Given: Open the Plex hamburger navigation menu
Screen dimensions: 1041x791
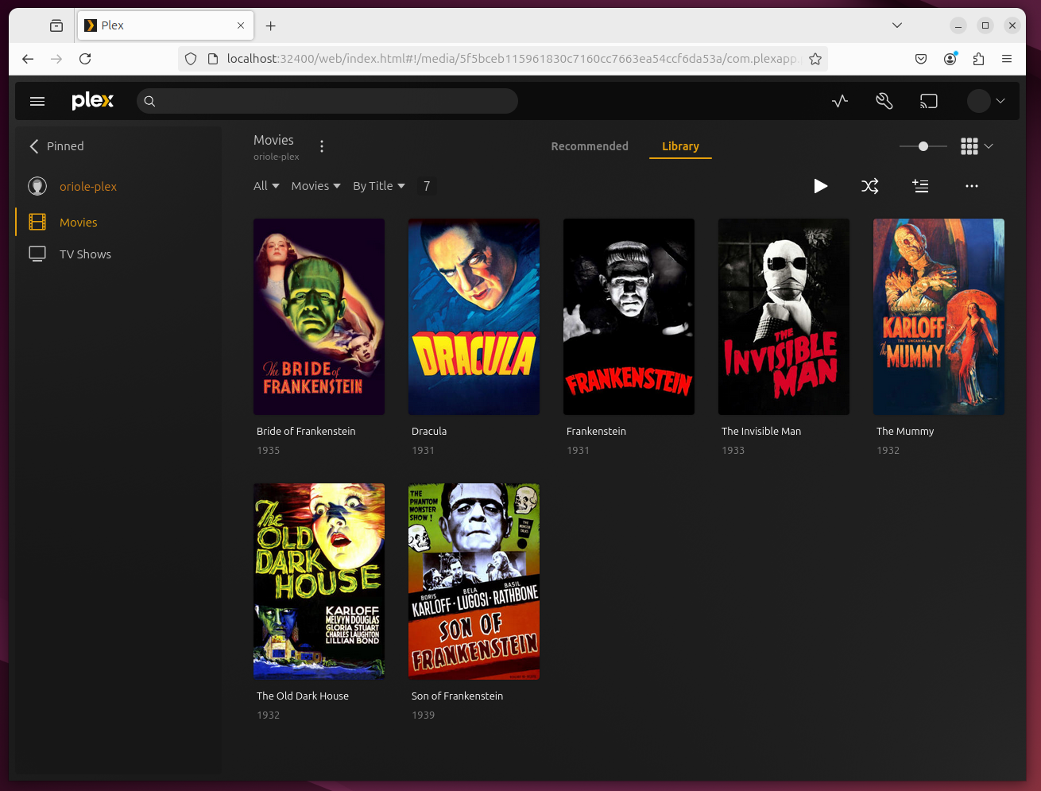Looking at the screenshot, I should [x=37, y=101].
